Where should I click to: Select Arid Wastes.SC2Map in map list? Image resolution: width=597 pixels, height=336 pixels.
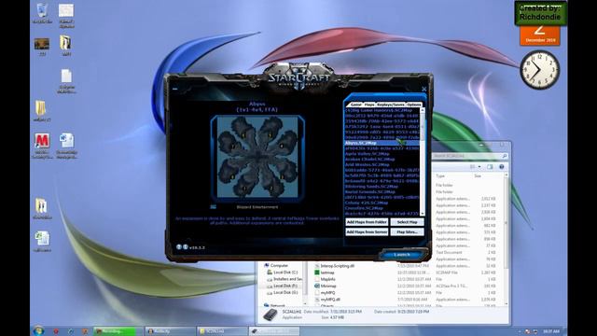point(382,164)
